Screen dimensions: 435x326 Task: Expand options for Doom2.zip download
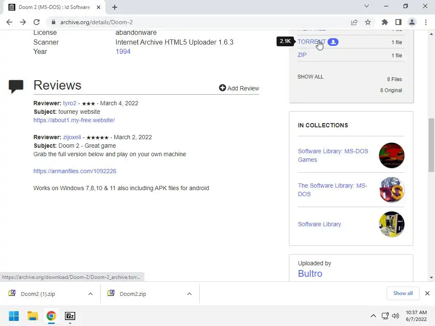point(189,294)
